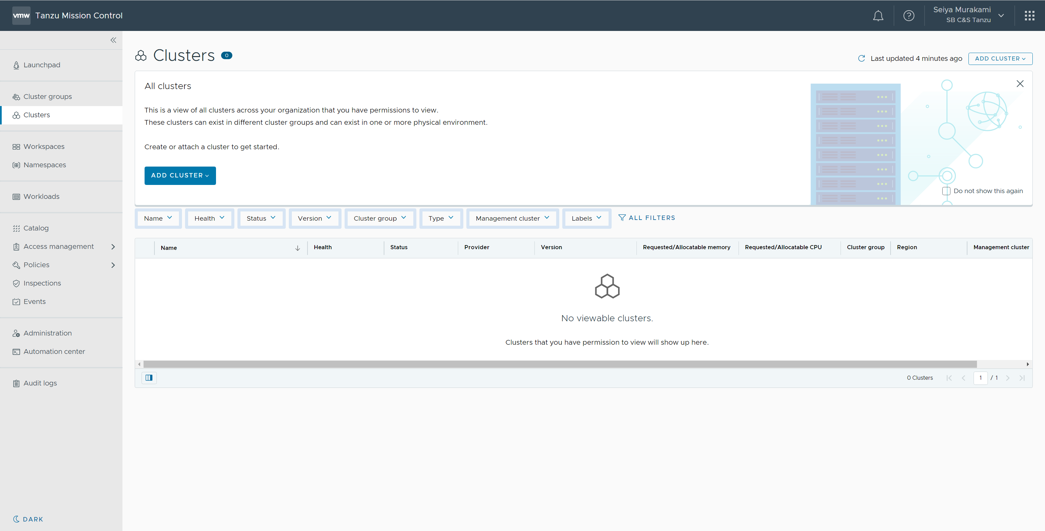This screenshot has height=531, width=1045.
Task: Click the sort arrow in Name column
Action: [297, 248]
